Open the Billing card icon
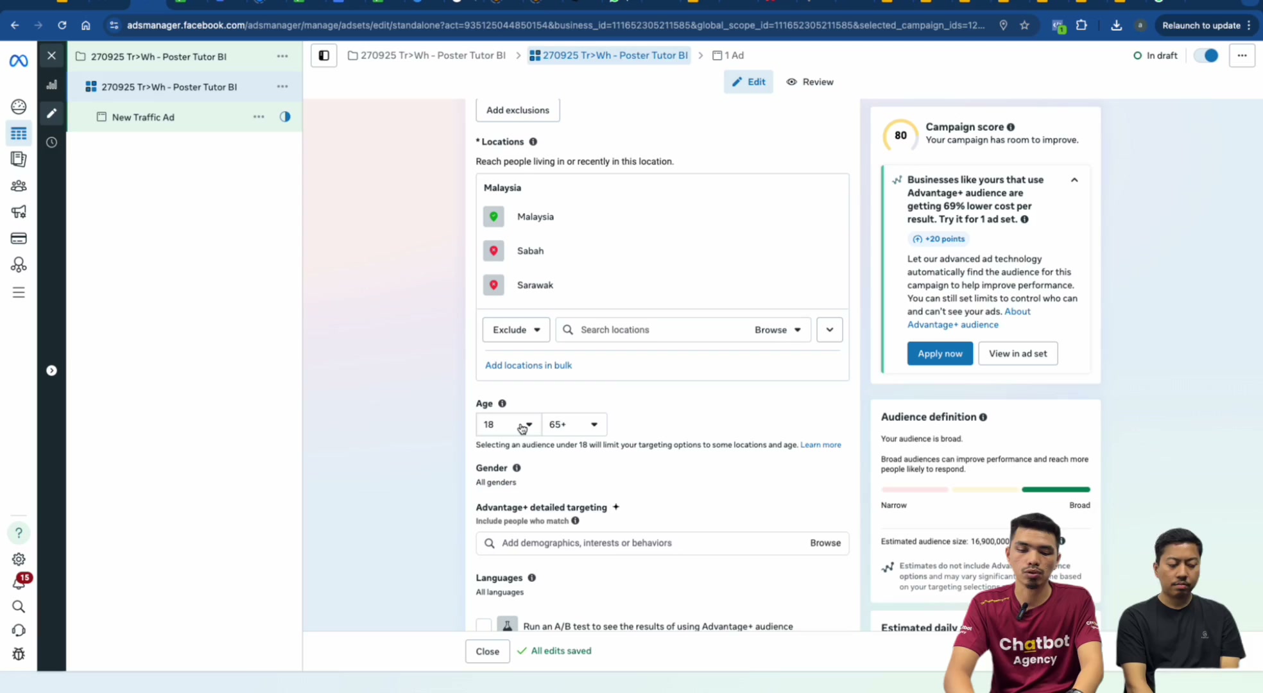This screenshot has height=693, width=1263. click(19, 239)
